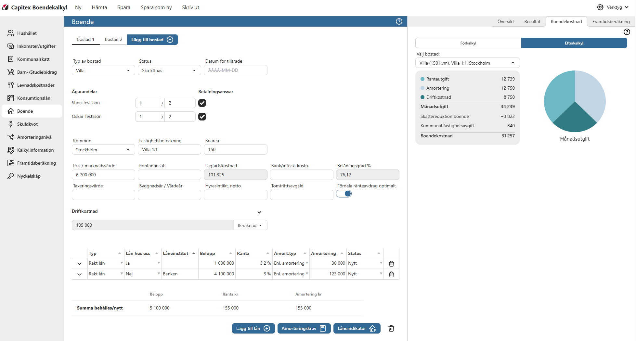Delete the 1 000 000 loan row
This screenshot has width=636, height=341.
click(x=391, y=264)
